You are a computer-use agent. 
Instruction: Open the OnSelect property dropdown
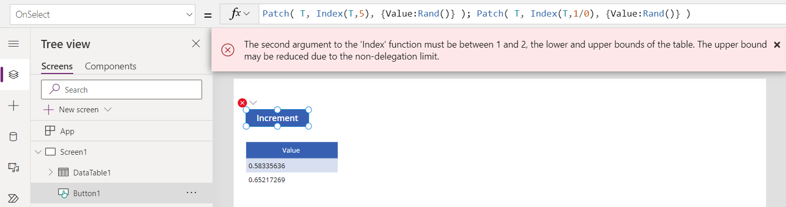point(103,14)
